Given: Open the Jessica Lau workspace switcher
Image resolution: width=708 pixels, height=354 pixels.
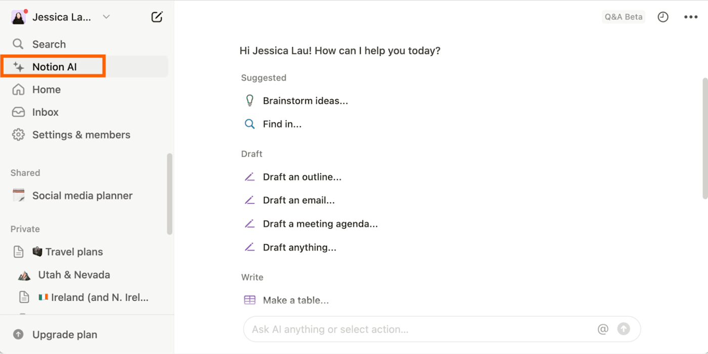Looking at the screenshot, I should 62,17.
